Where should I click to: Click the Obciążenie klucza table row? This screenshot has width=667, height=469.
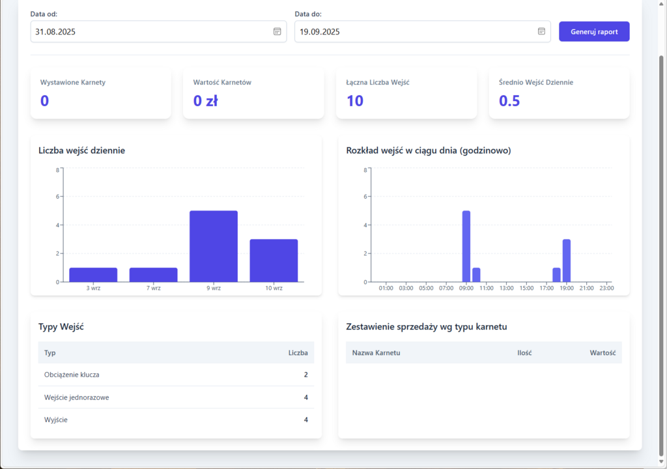tap(176, 375)
